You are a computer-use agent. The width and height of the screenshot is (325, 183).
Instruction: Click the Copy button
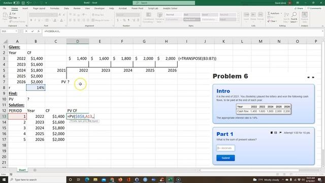[13, 18]
